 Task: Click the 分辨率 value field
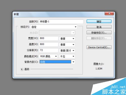[x=49, y=50]
